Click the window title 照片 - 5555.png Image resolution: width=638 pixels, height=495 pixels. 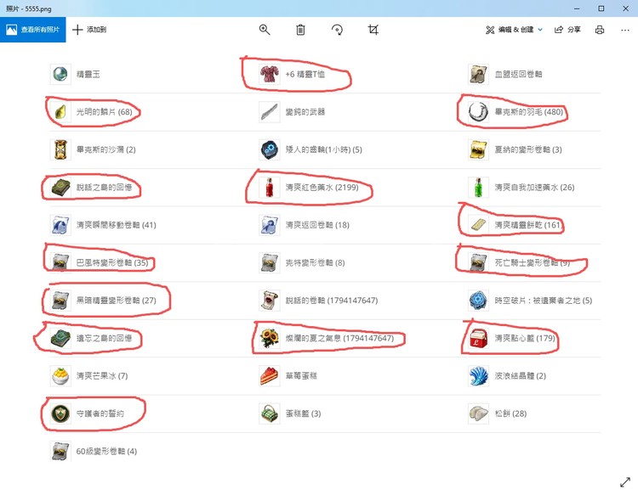coord(28,8)
